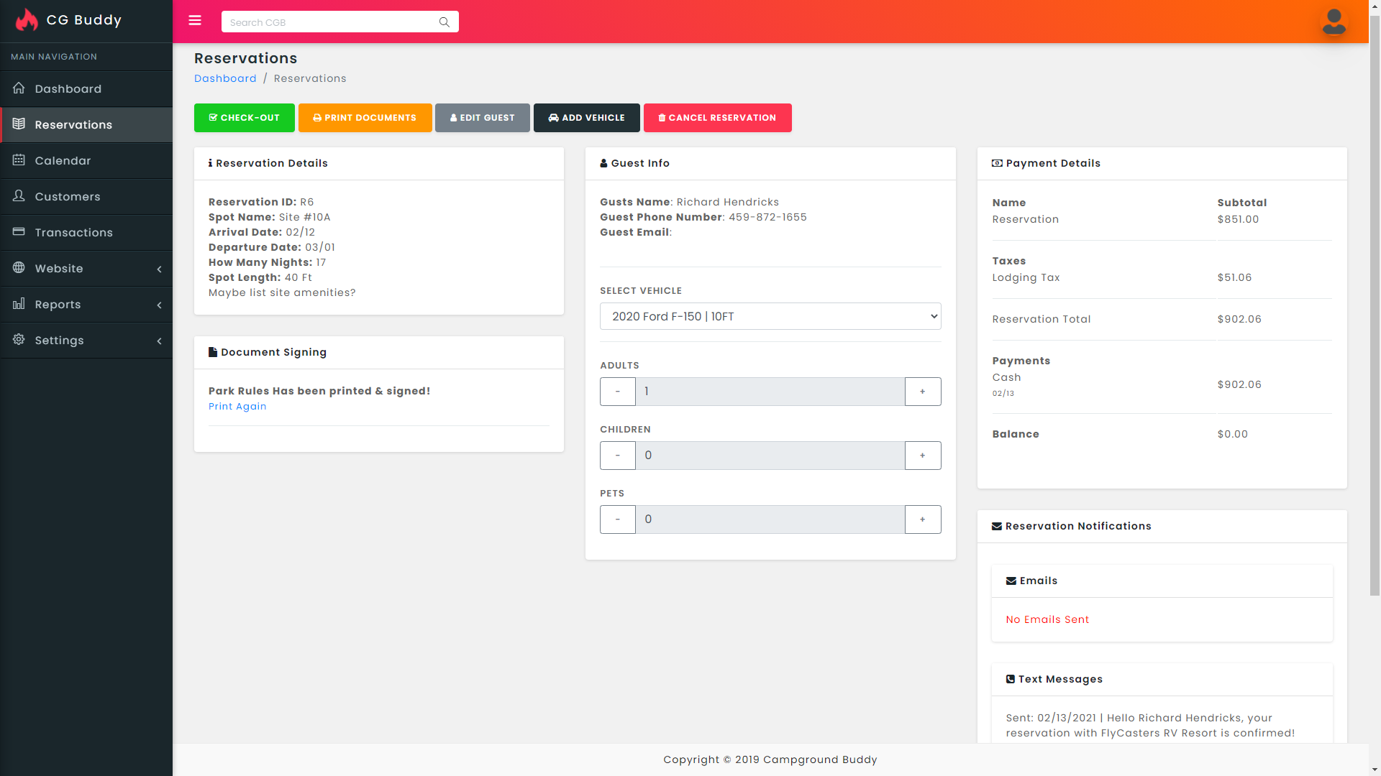1381x776 pixels.
Task: Click the CG Buddy flame logo
Action: point(27,20)
